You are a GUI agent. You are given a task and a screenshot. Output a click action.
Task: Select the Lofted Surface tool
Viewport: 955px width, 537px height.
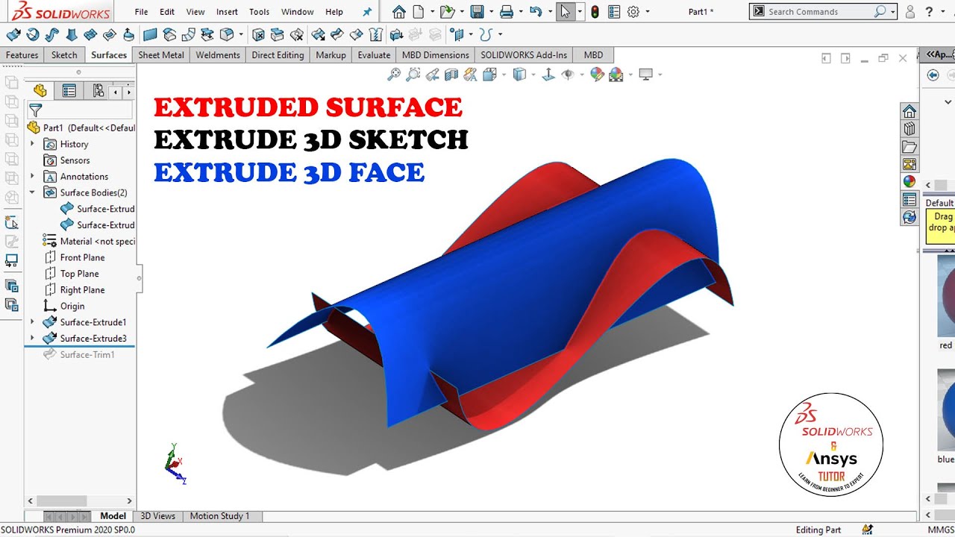click(x=71, y=34)
